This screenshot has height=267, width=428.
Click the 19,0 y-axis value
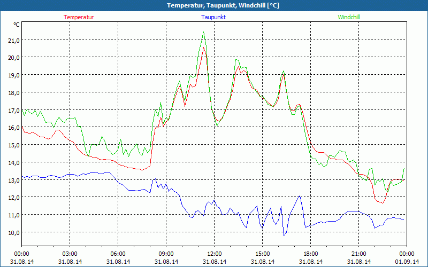(x=14, y=75)
